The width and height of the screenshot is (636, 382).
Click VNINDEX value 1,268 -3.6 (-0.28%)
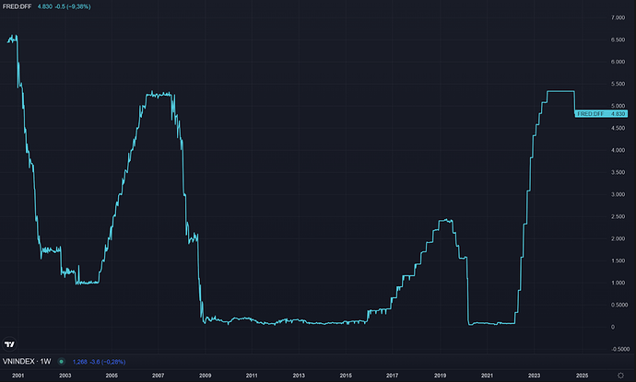pyautogui.click(x=99, y=362)
